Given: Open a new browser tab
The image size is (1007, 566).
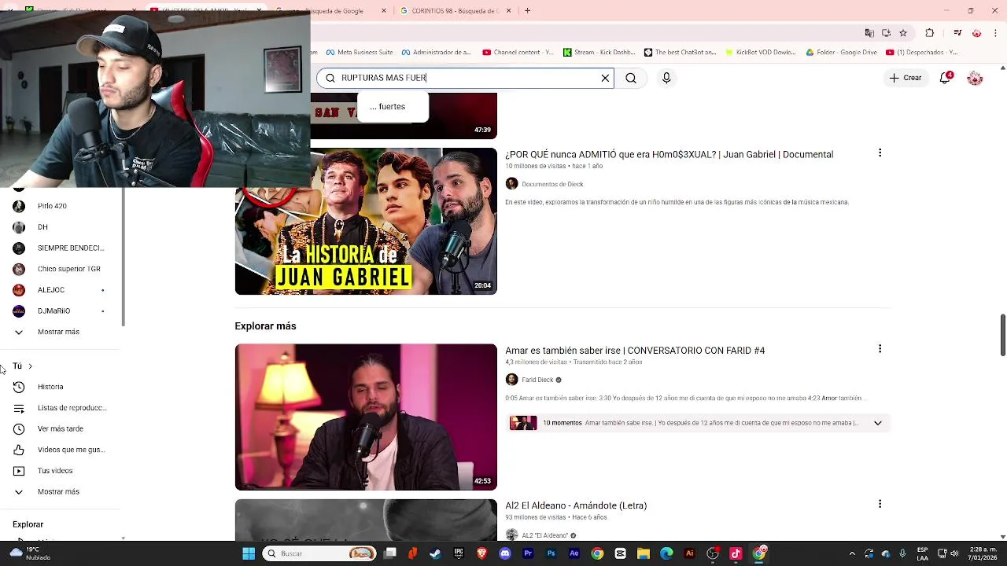Looking at the screenshot, I should pos(527,11).
